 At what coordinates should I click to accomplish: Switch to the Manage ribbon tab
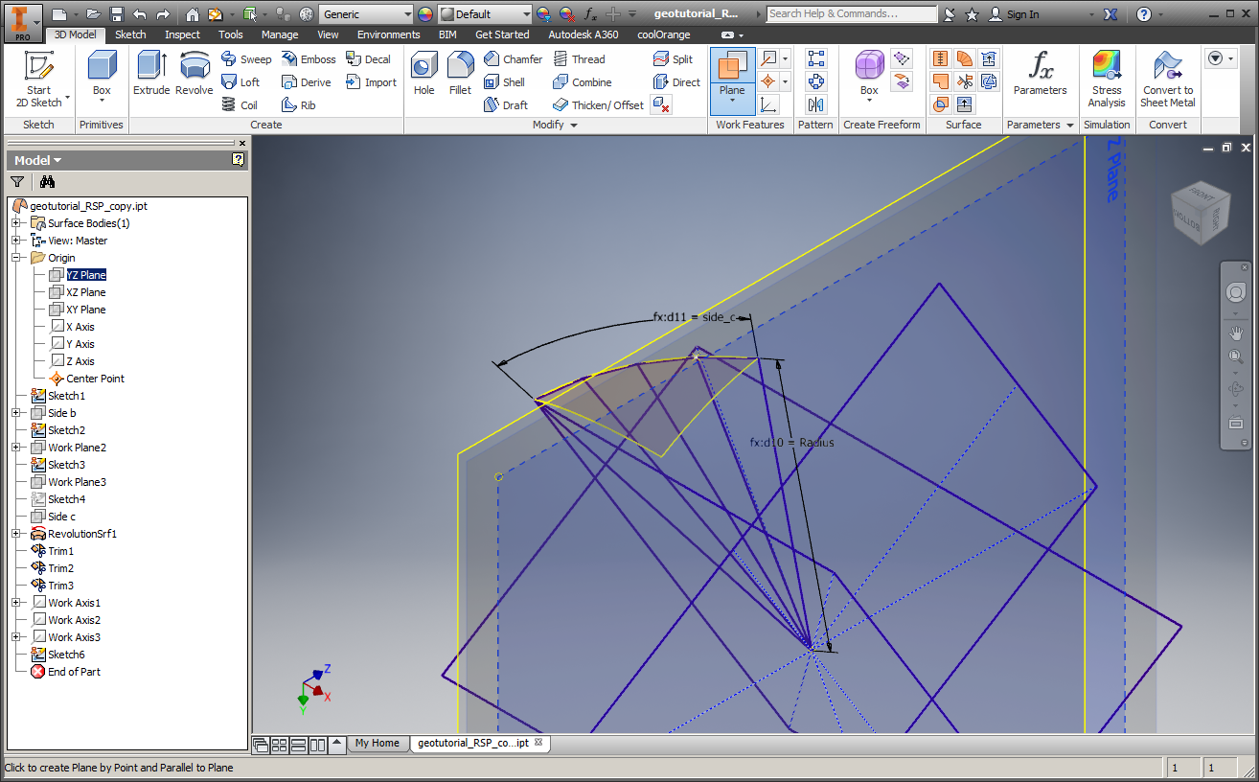coord(280,34)
